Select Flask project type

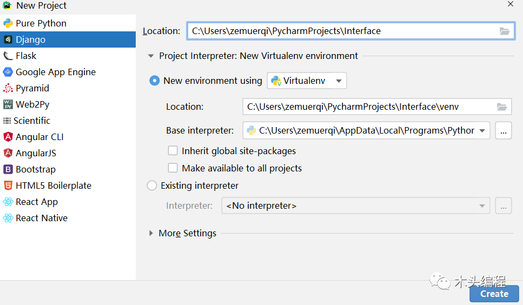[68, 56]
